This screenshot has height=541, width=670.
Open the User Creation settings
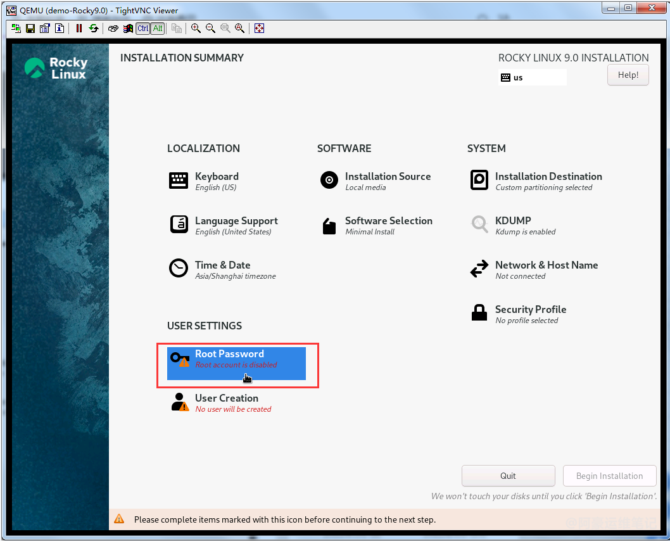click(226, 402)
